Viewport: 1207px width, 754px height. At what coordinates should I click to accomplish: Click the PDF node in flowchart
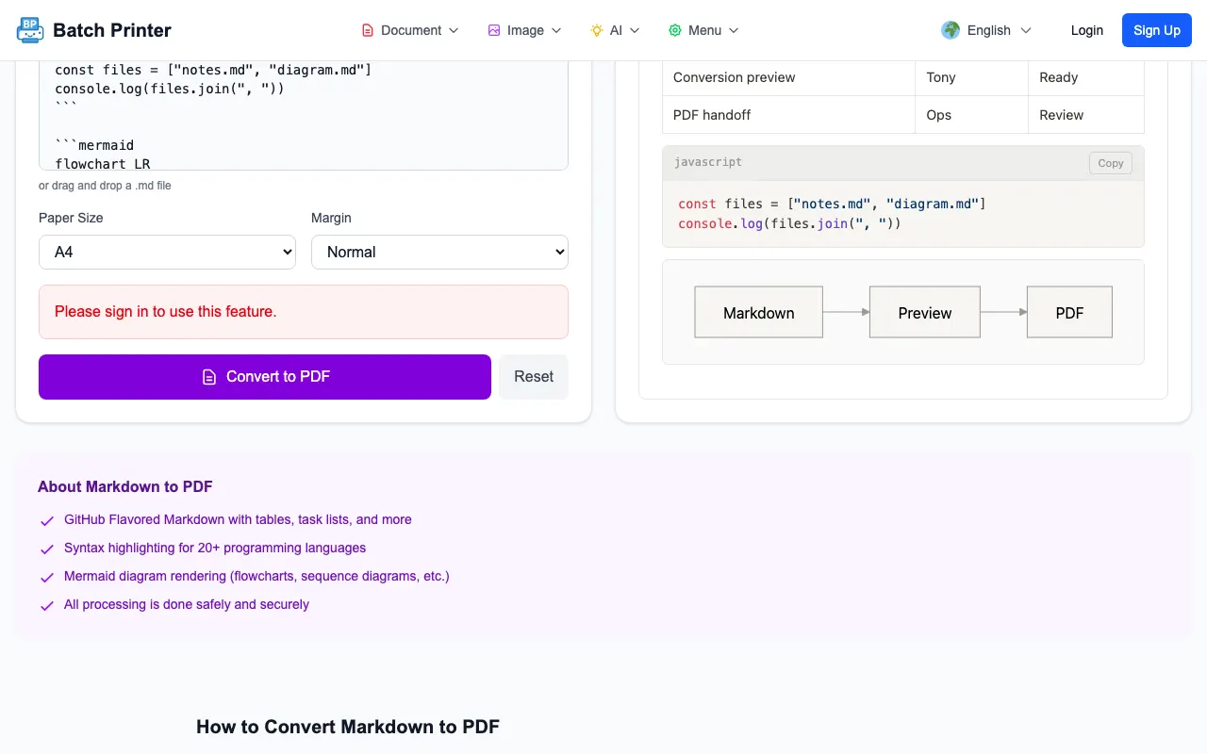(x=1070, y=312)
